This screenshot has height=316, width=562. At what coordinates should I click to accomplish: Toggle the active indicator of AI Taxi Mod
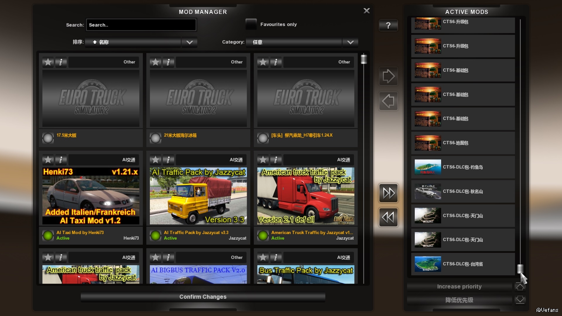click(48, 235)
